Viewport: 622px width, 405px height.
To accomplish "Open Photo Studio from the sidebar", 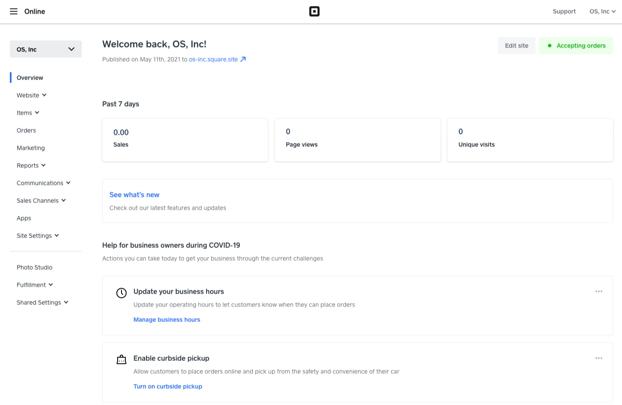I will click(x=35, y=268).
